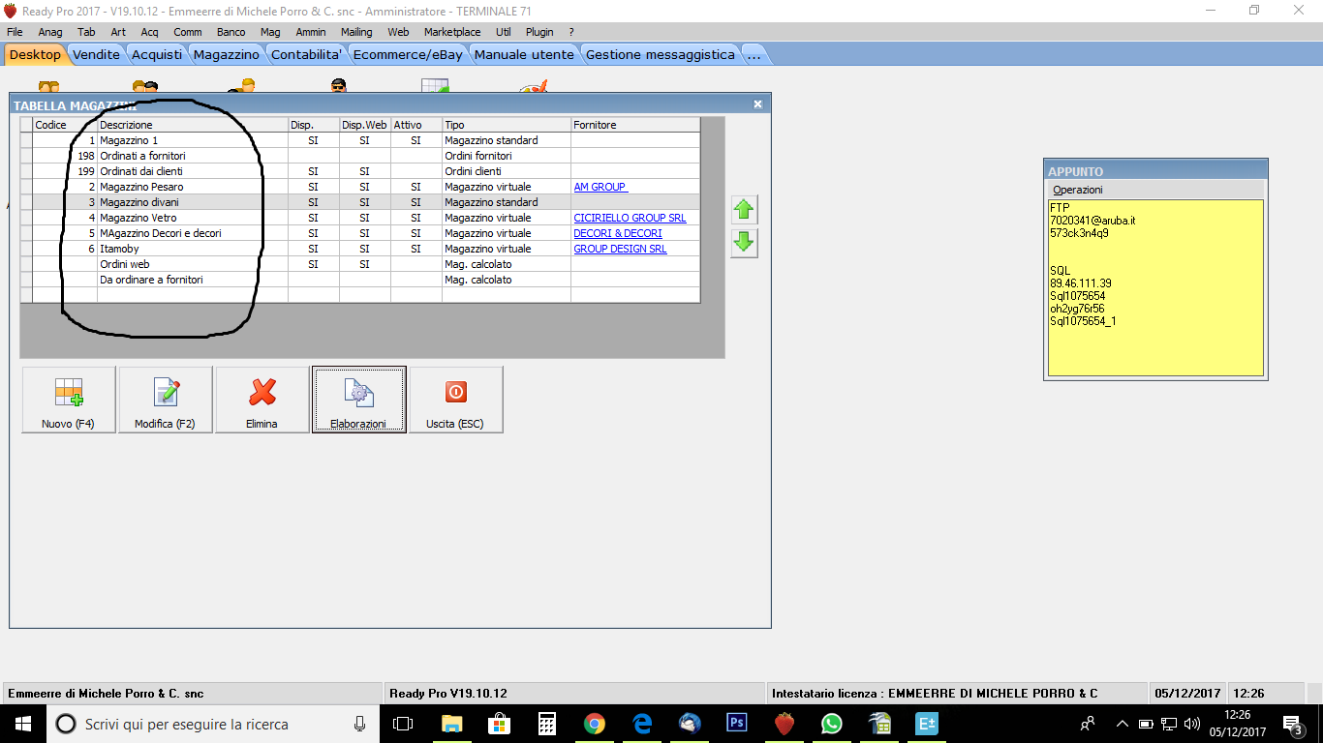Open the ? help menu

point(571,32)
